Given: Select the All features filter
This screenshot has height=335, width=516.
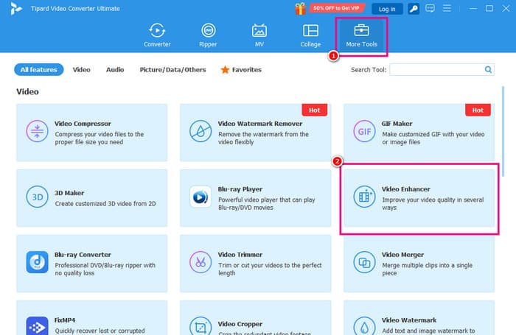Looking at the screenshot, I should coord(39,70).
